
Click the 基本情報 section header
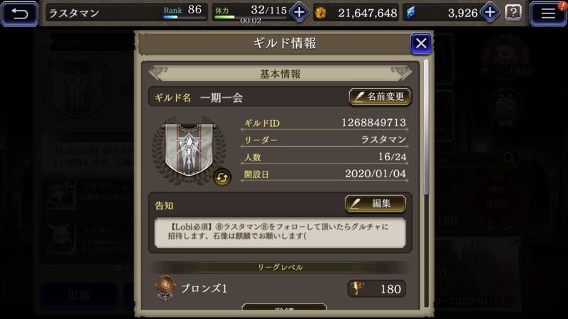point(280,74)
